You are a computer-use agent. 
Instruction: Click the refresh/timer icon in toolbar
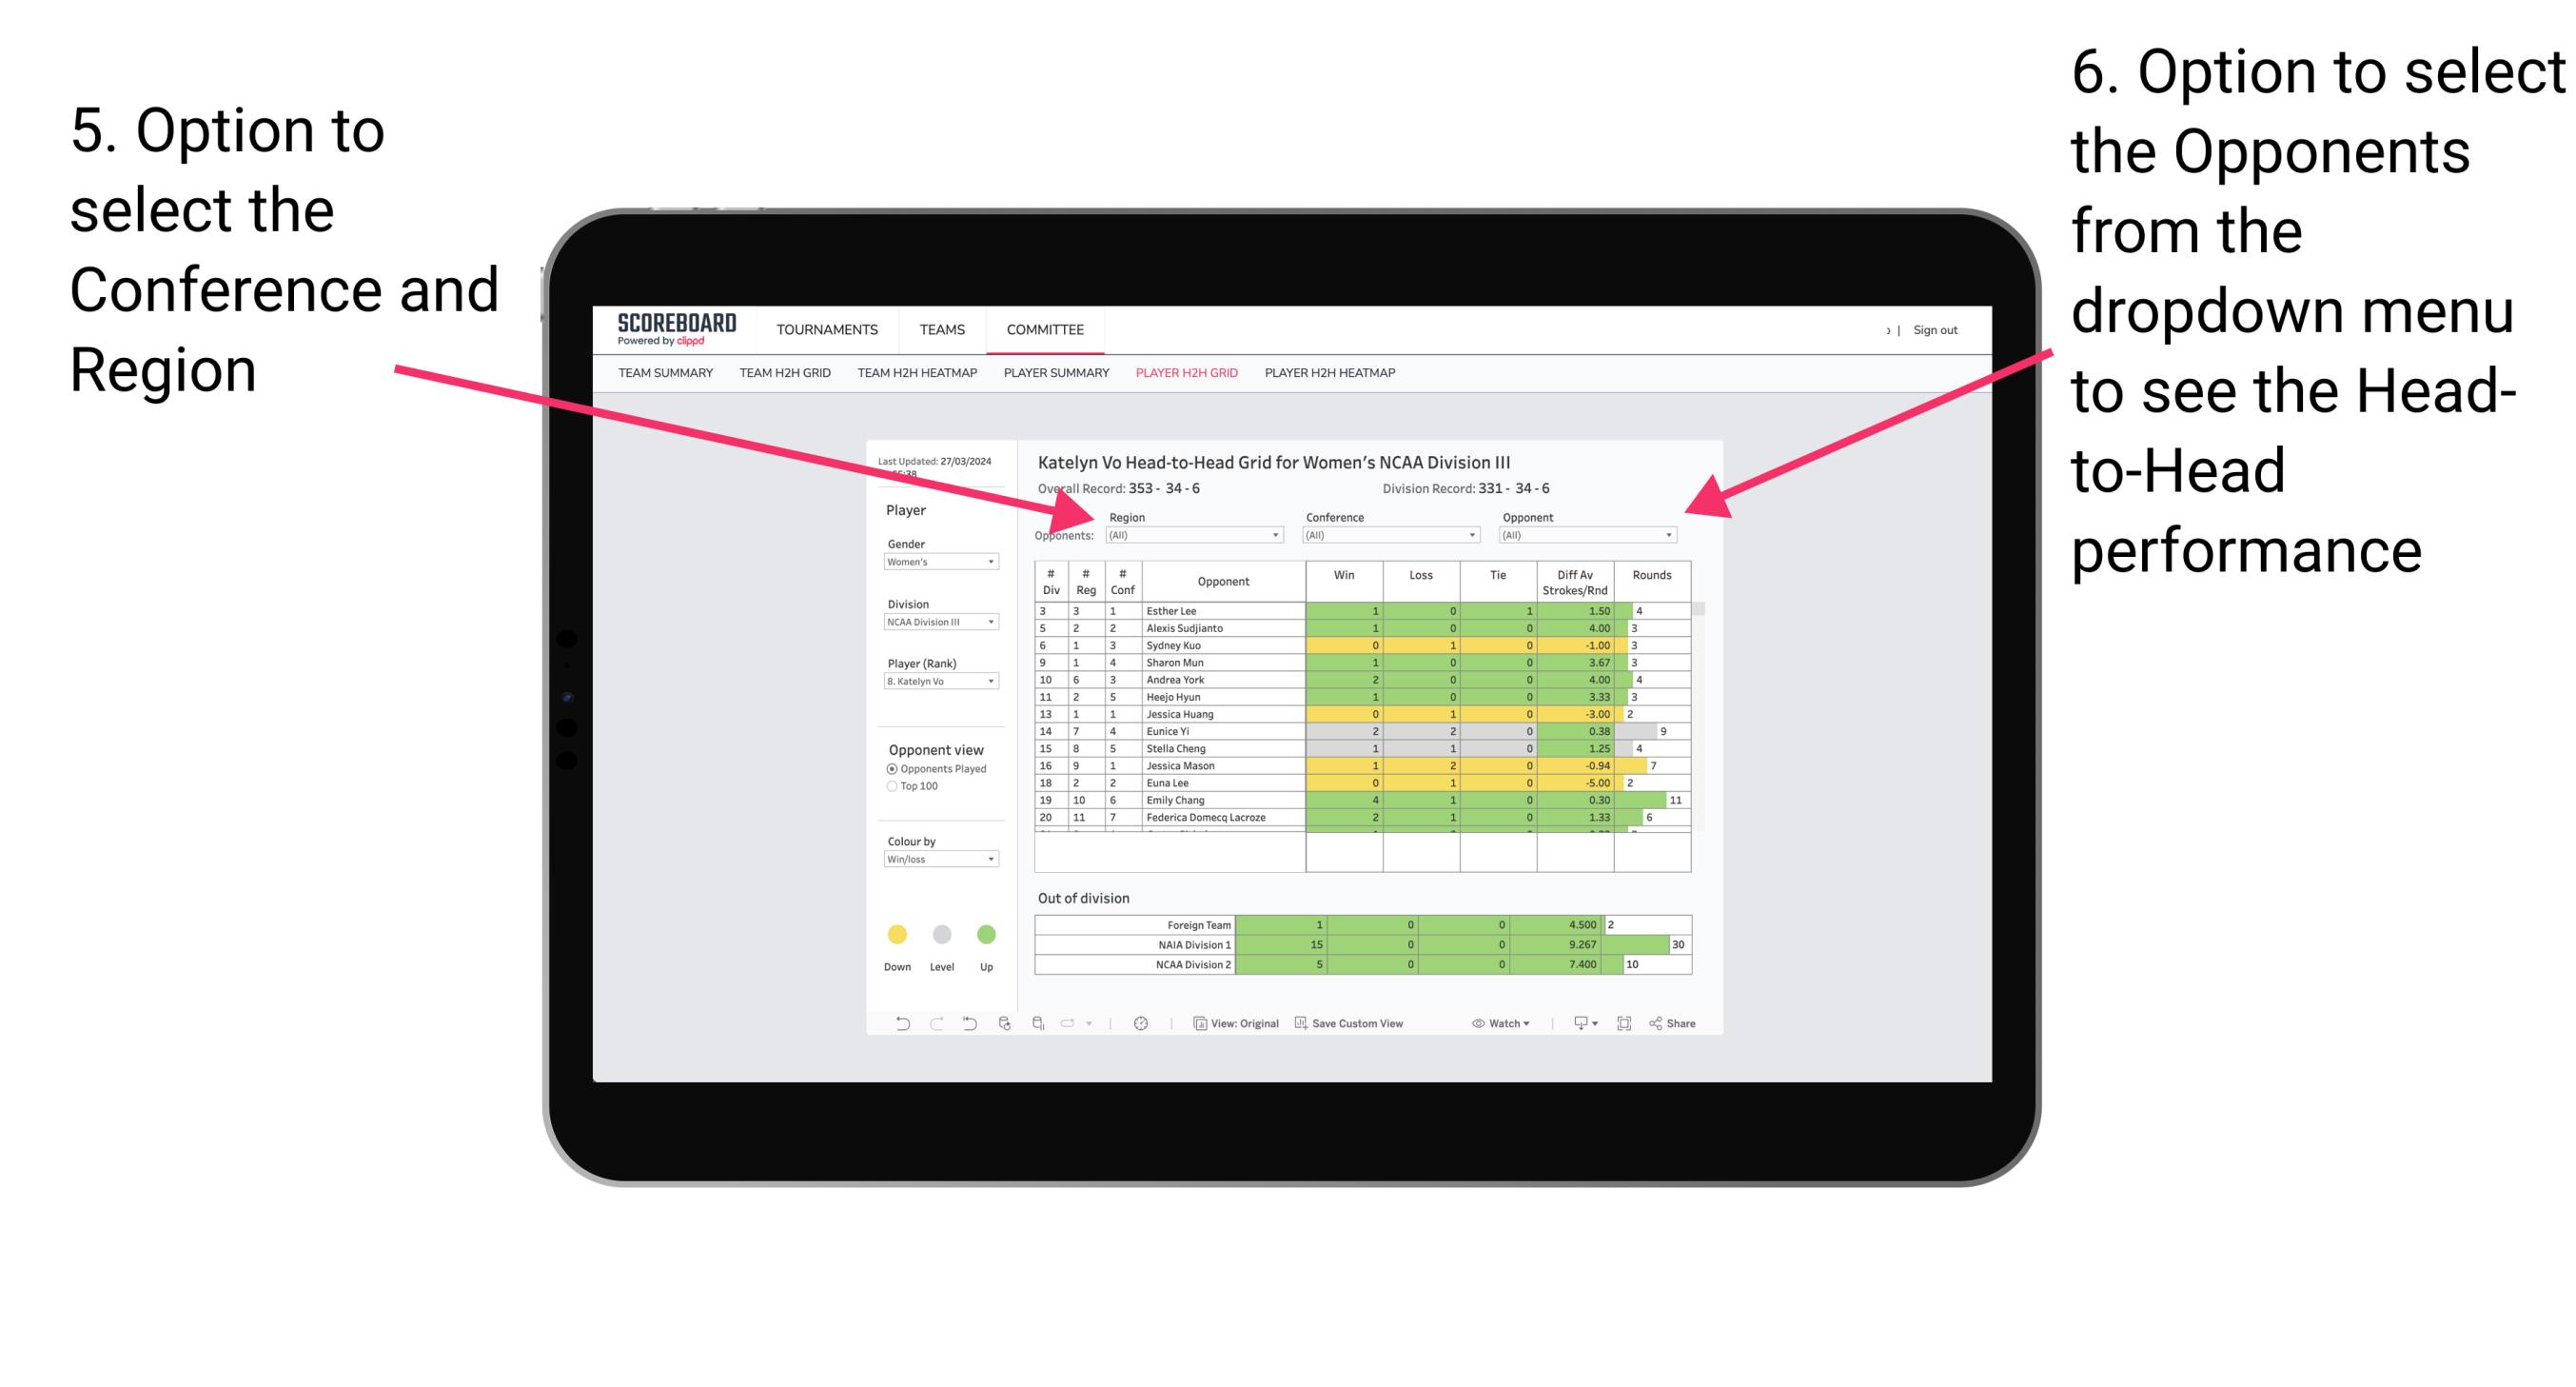1142,1025
